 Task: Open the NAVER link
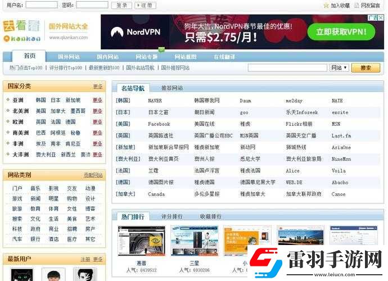pos(155,101)
